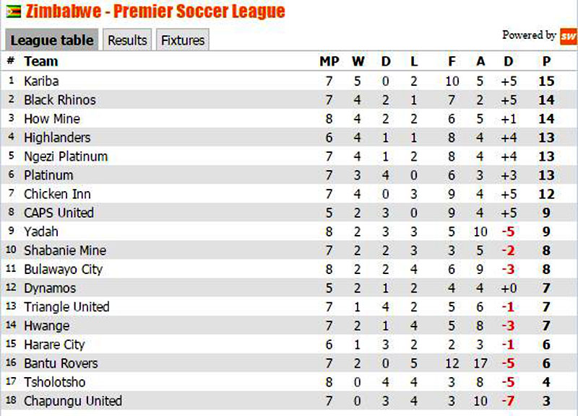Open the Bantu Rovers team row
This screenshot has width=578, height=416.
(x=58, y=363)
